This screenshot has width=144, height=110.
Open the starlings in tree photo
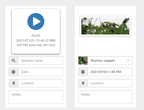105,26
